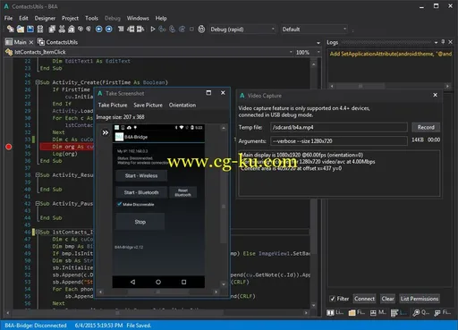Click the Copy toolbar icon
The height and width of the screenshot is (330, 458).
[52, 29]
